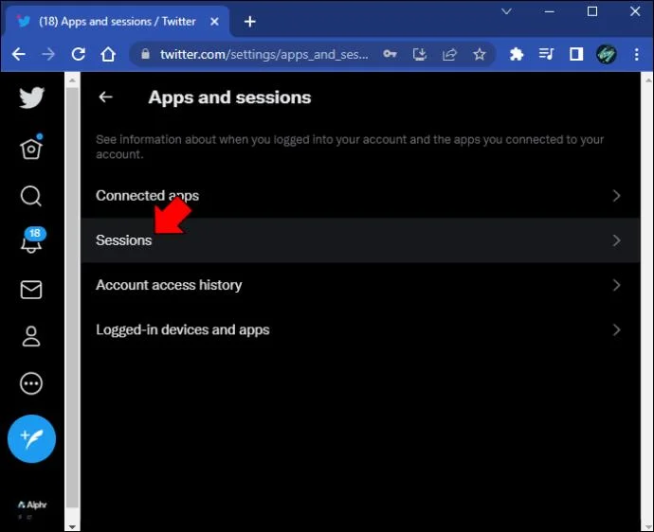This screenshot has width=654, height=532.
Task: Switch to the Apps and sessions browser tab
Action: (118, 21)
